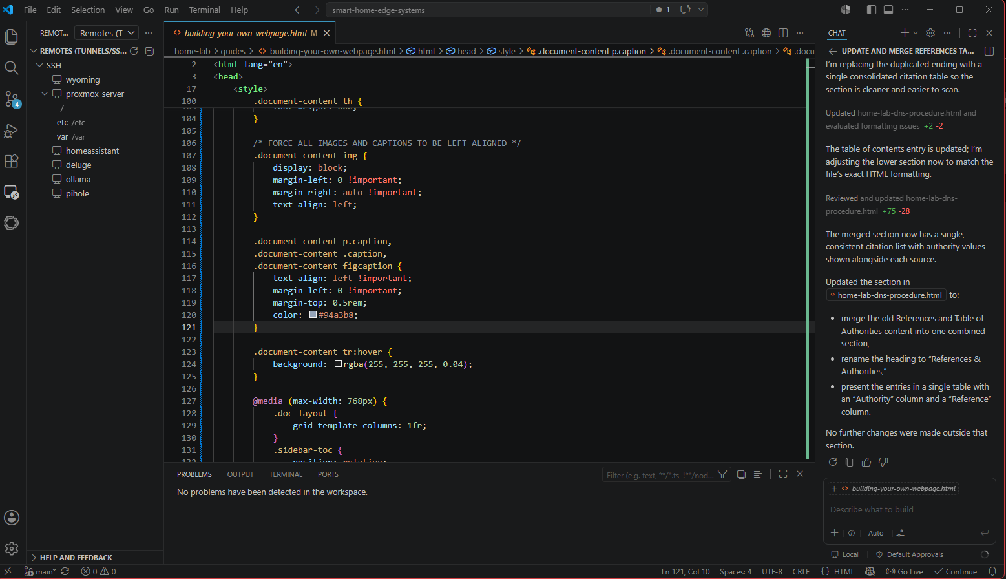The height and width of the screenshot is (579, 1006).
Task: Open the new chat dropdown arrow
Action: click(x=915, y=33)
